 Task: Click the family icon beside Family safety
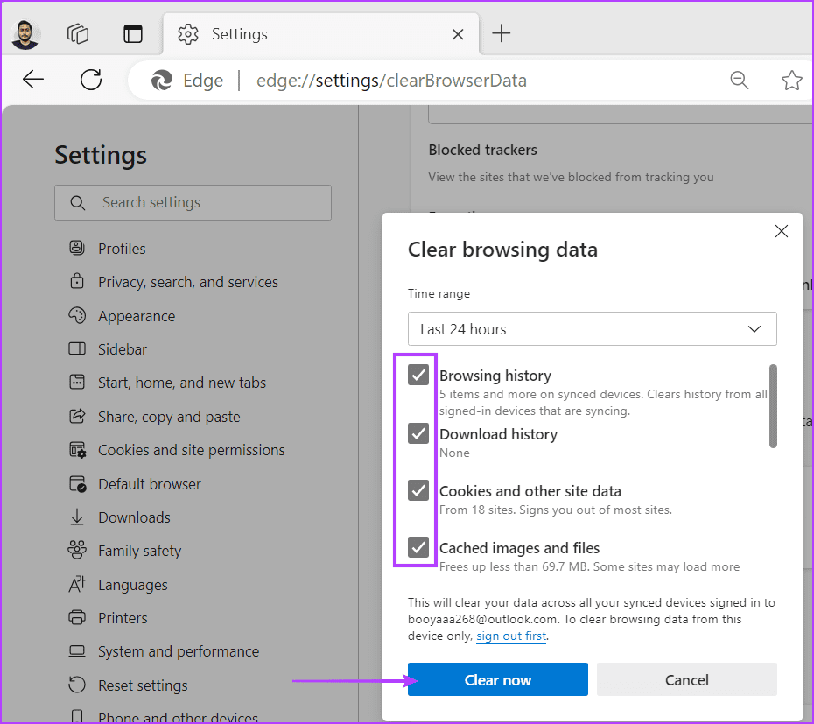point(77,550)
